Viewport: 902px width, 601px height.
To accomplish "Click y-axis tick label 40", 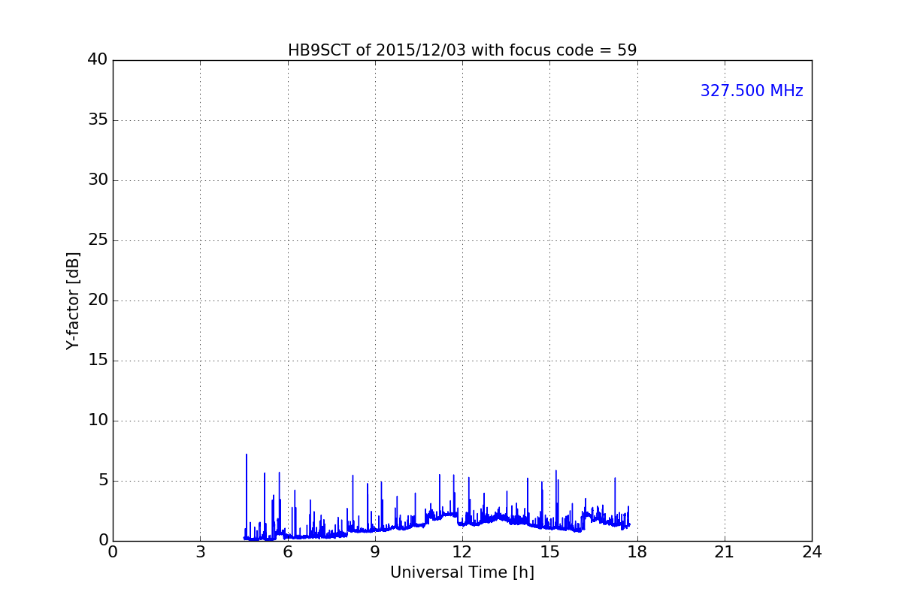I will [98, 60].
